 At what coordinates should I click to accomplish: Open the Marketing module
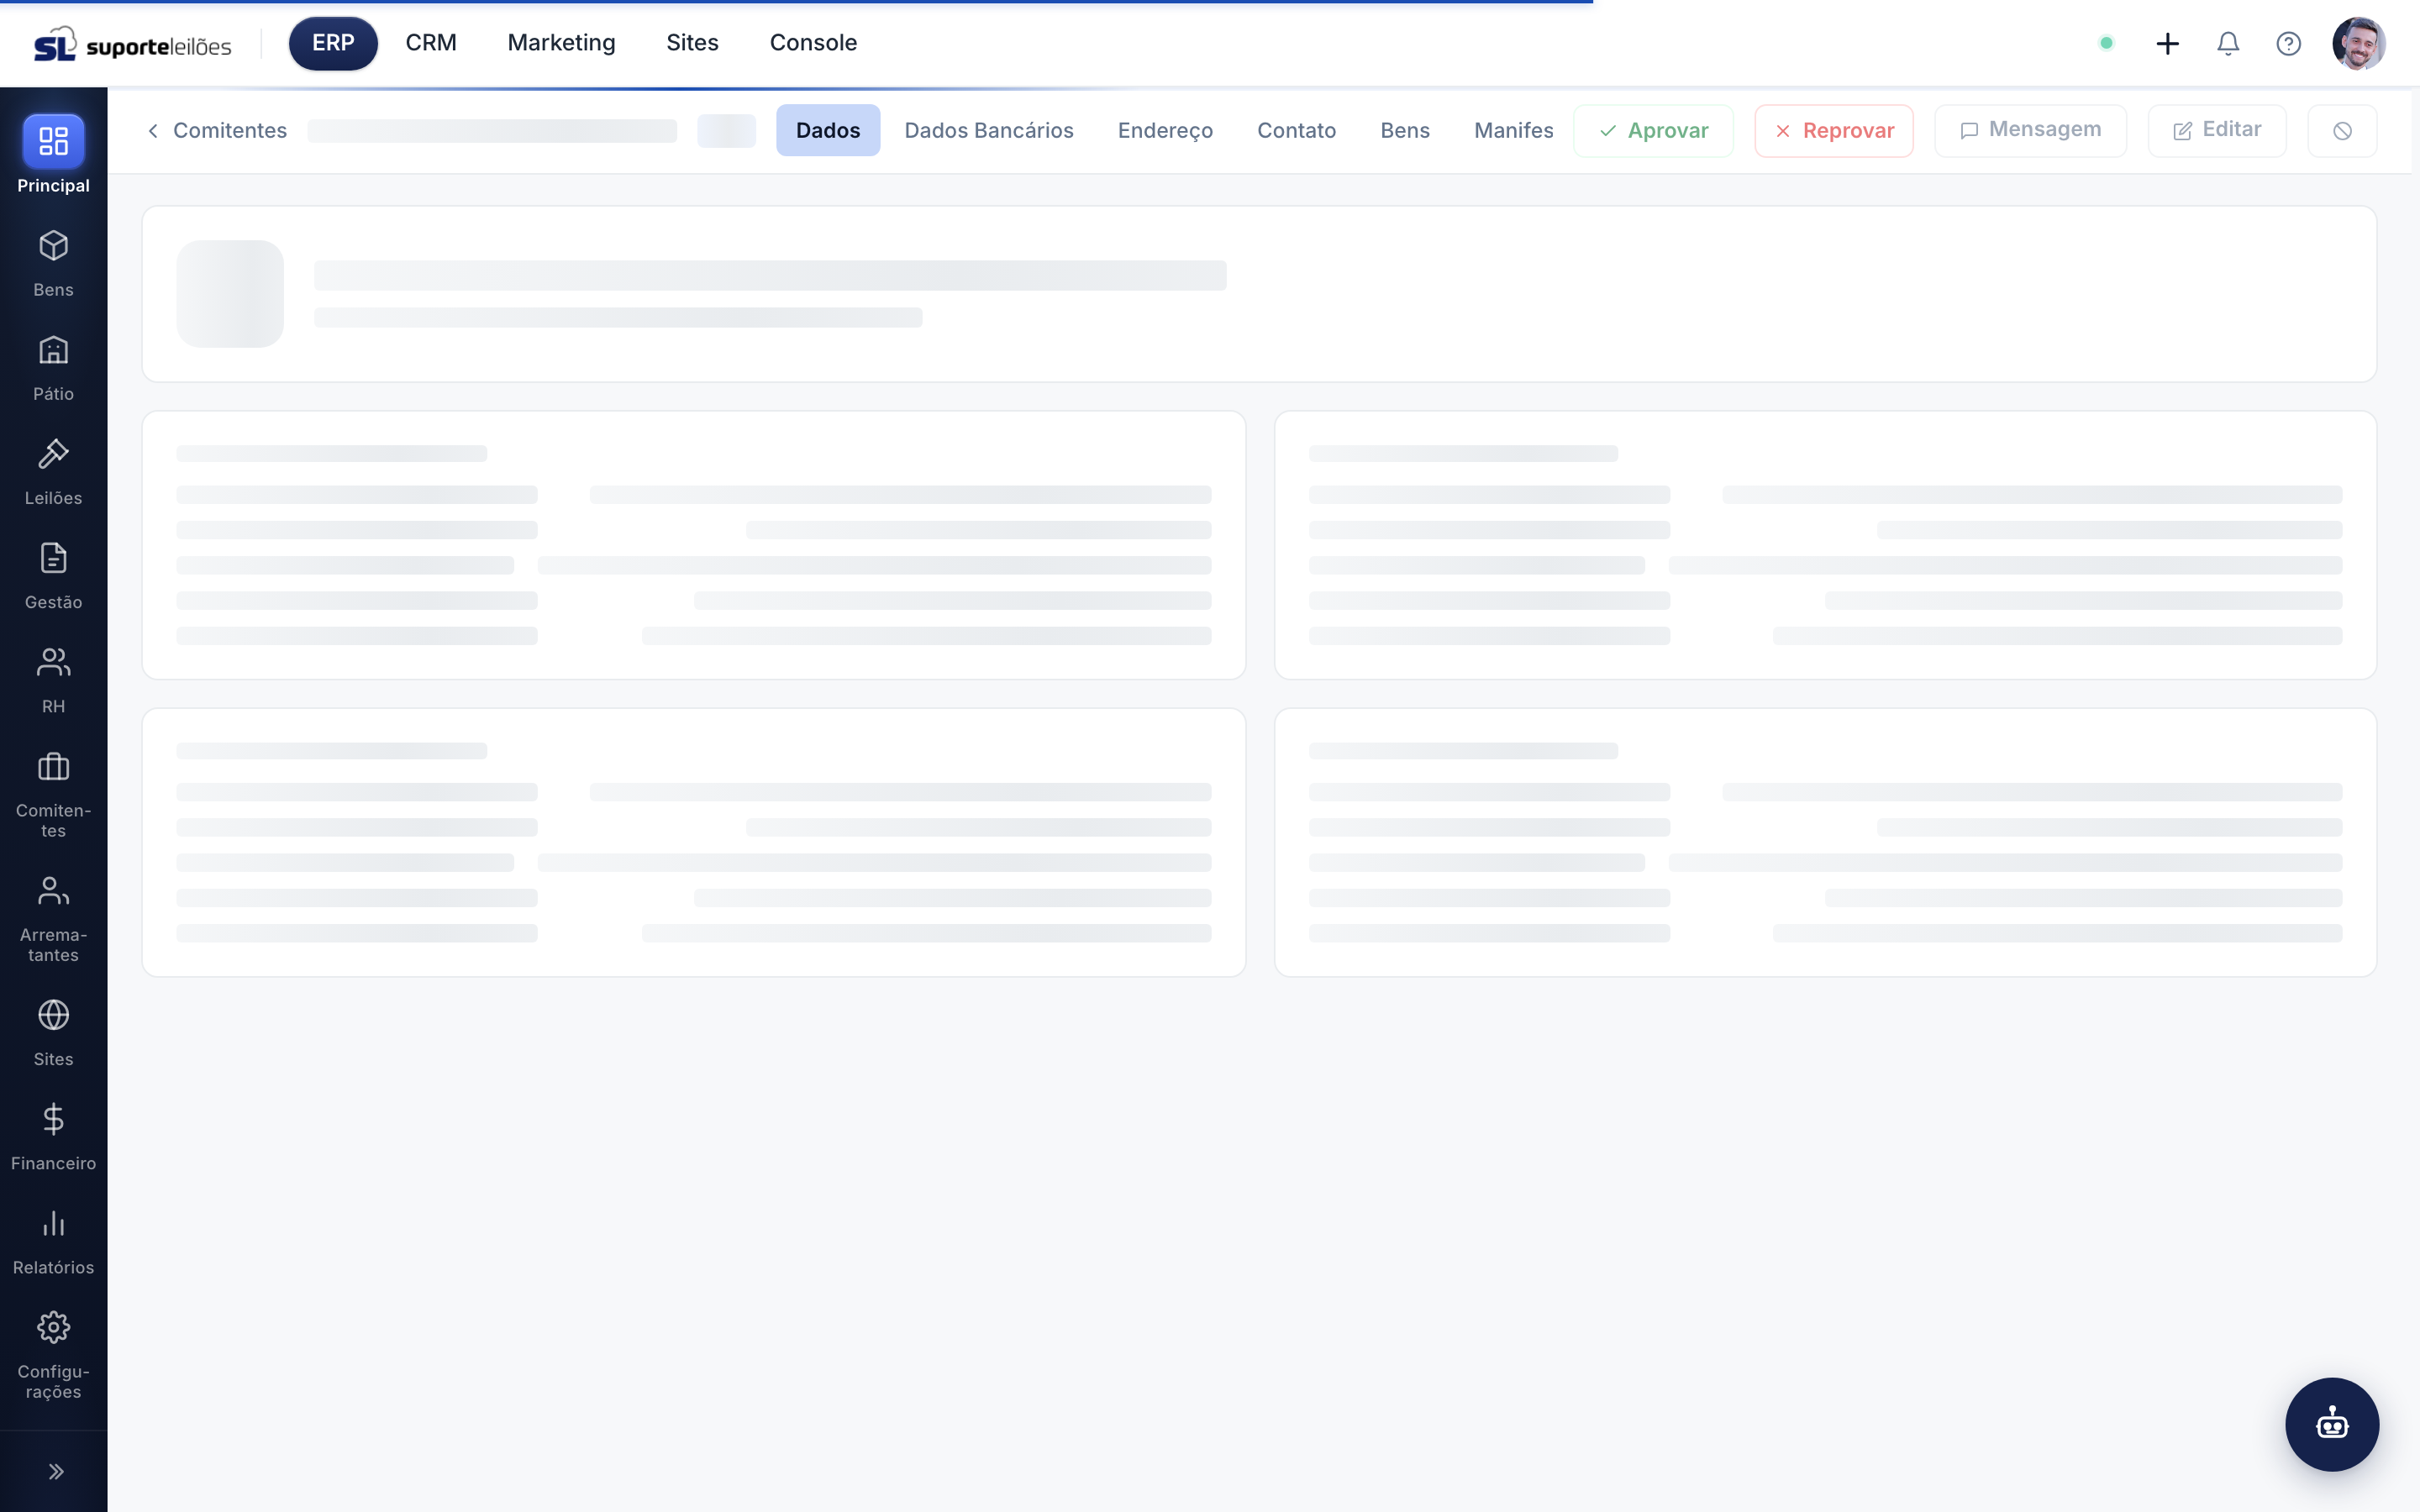click(561, 43)
